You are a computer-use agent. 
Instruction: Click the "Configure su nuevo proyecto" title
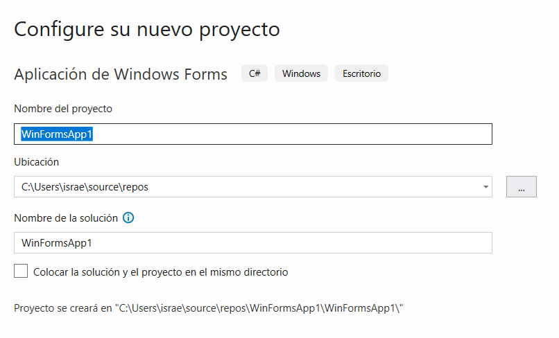point(147,29)
